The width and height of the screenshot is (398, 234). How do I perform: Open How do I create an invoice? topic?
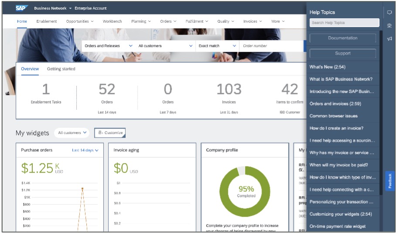coord(343,128)
